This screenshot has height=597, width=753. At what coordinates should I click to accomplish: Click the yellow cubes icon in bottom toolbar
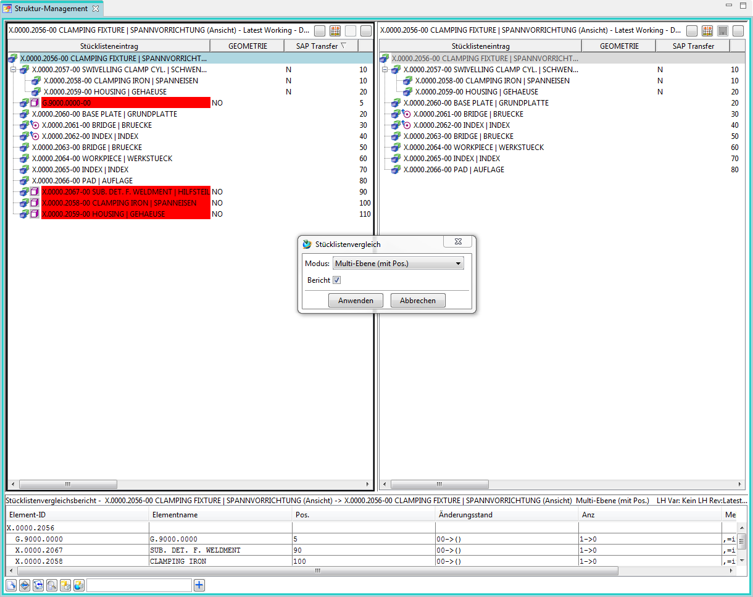click(x=65, y=585)
